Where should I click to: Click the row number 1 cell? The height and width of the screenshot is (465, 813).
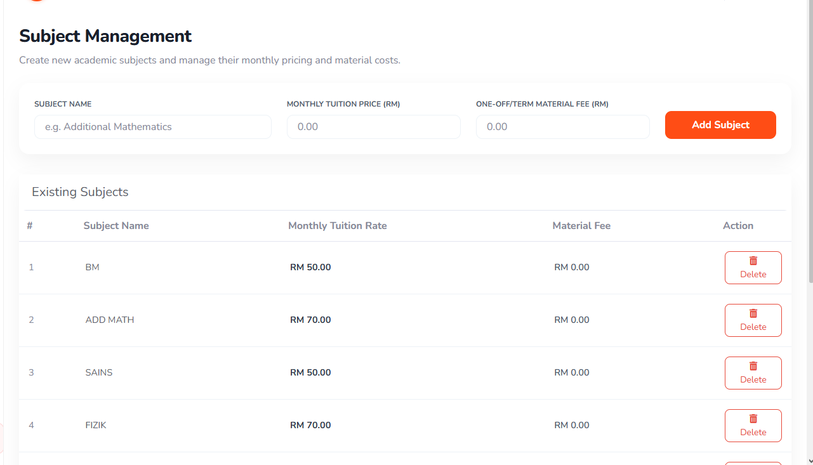[x=31, y=268]
